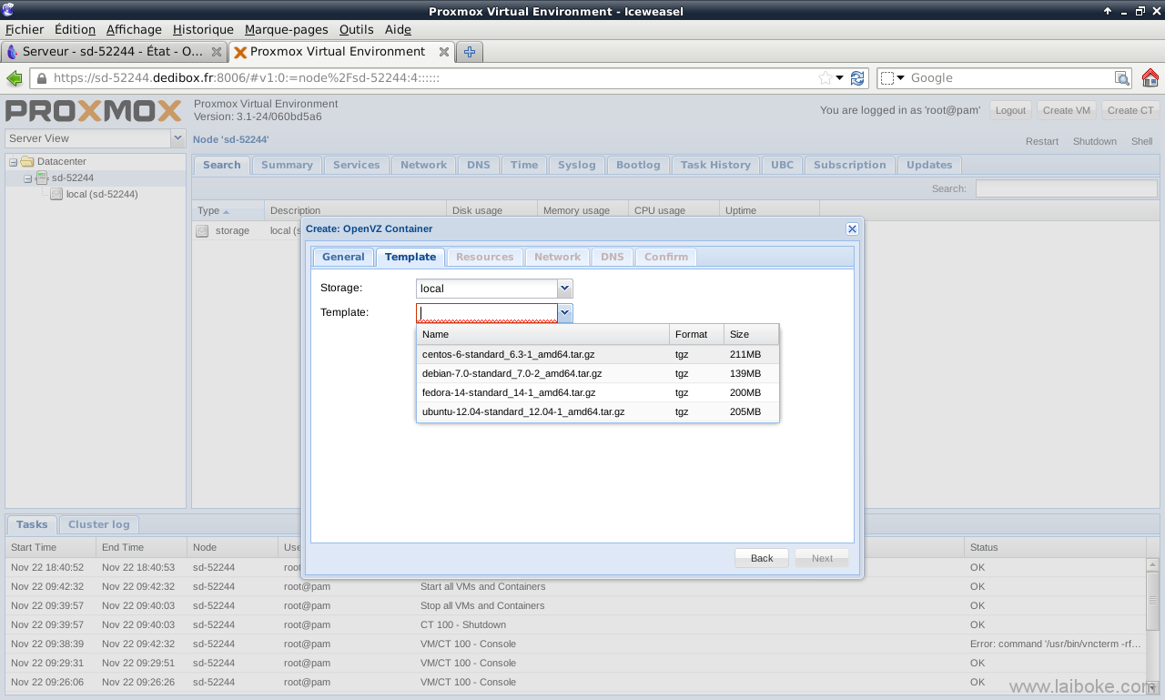
Task: Click the sd-52244 node server icon
Action: (x=42, y=178)
